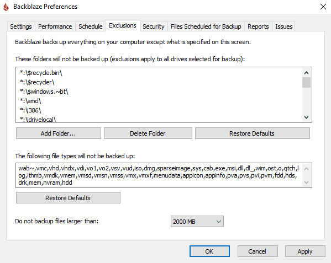Apply the exclusion settings
331x263 pixels.
[305, 251]
